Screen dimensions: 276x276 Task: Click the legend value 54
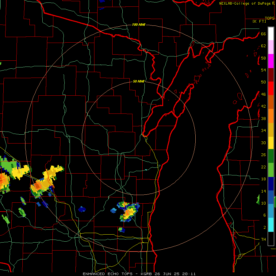[x=263, y=70]
